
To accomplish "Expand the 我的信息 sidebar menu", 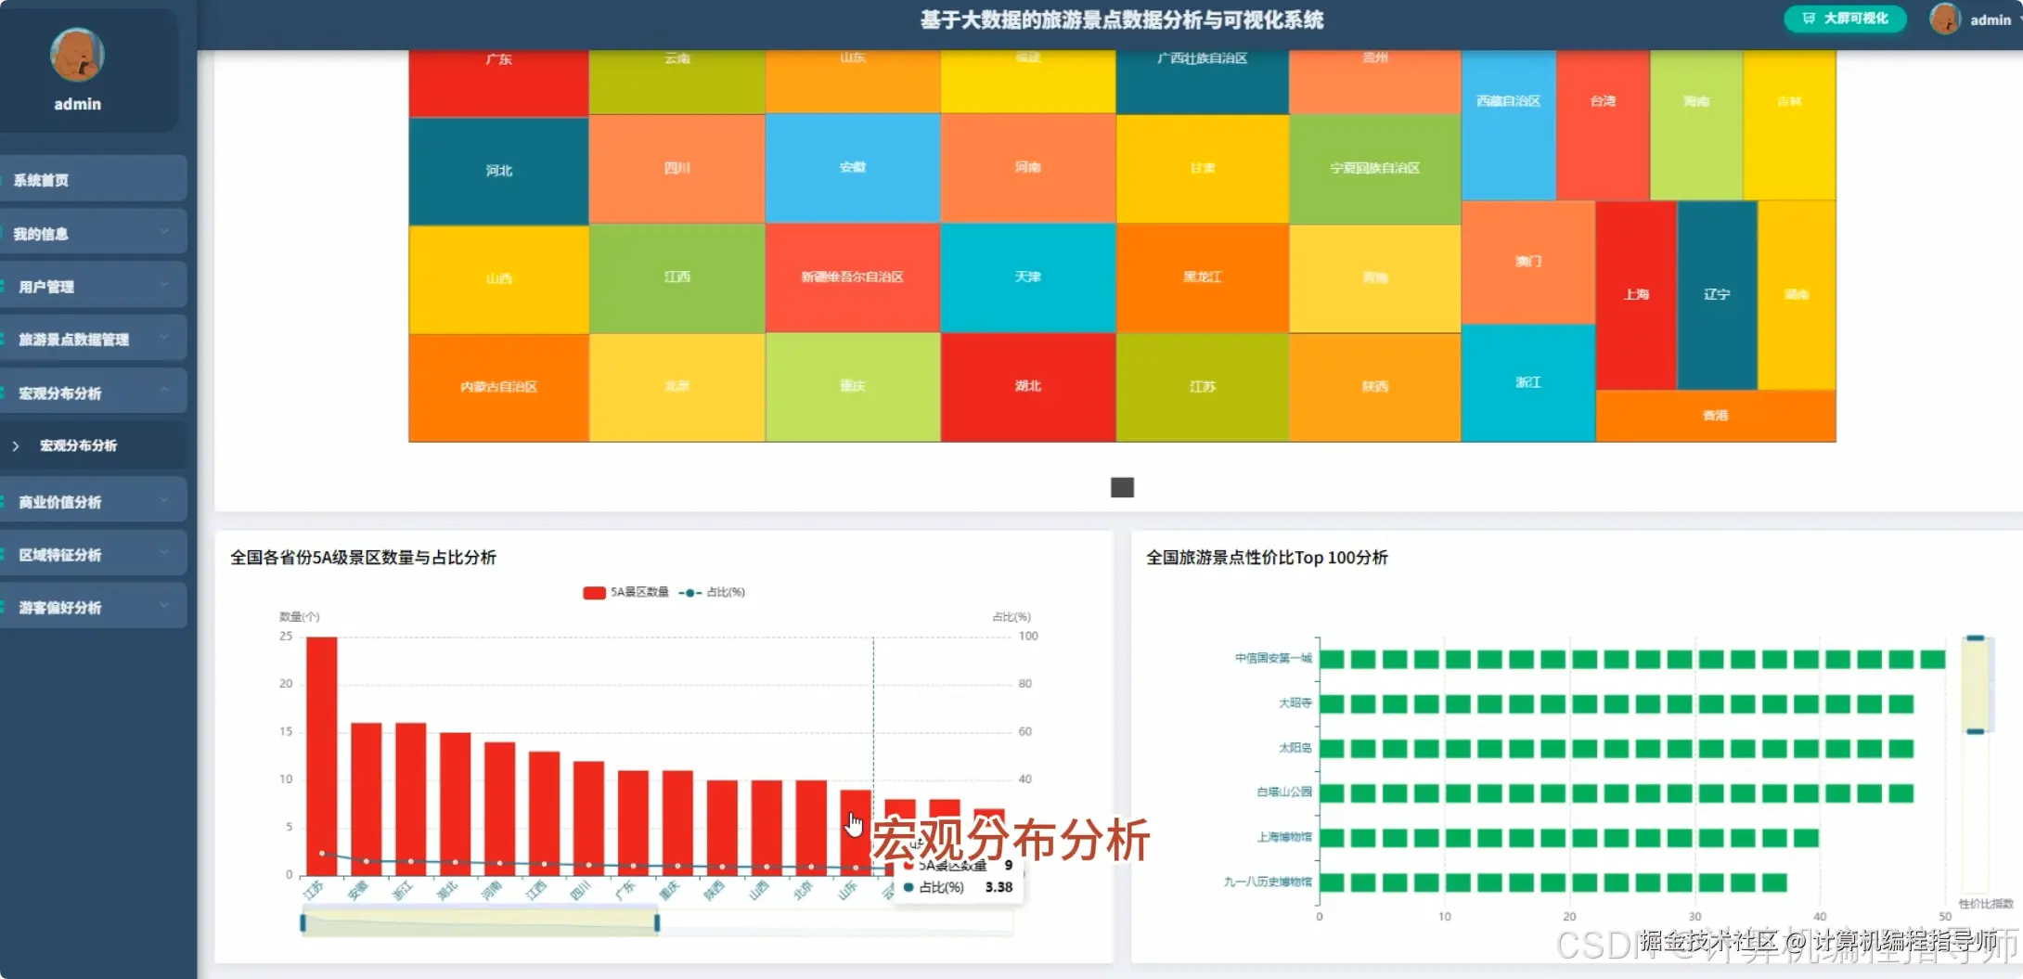I will (x=93, y=233).
